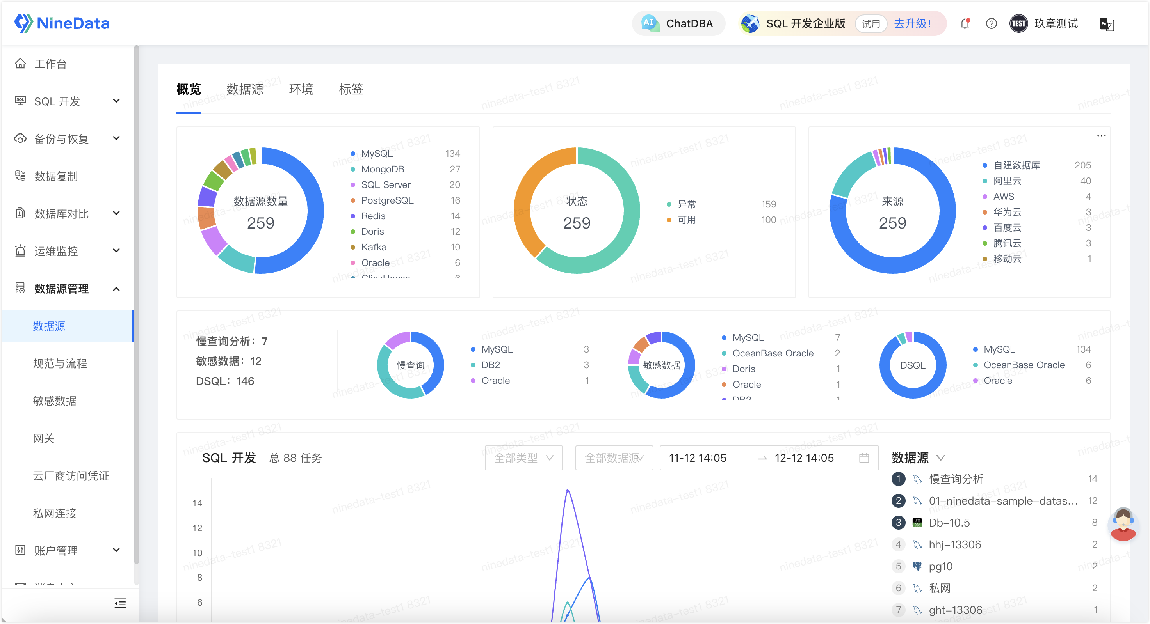
Task: Expand the SQL 开发 sidebar menu
Action: pyautogui.click(x=68, y=101)
